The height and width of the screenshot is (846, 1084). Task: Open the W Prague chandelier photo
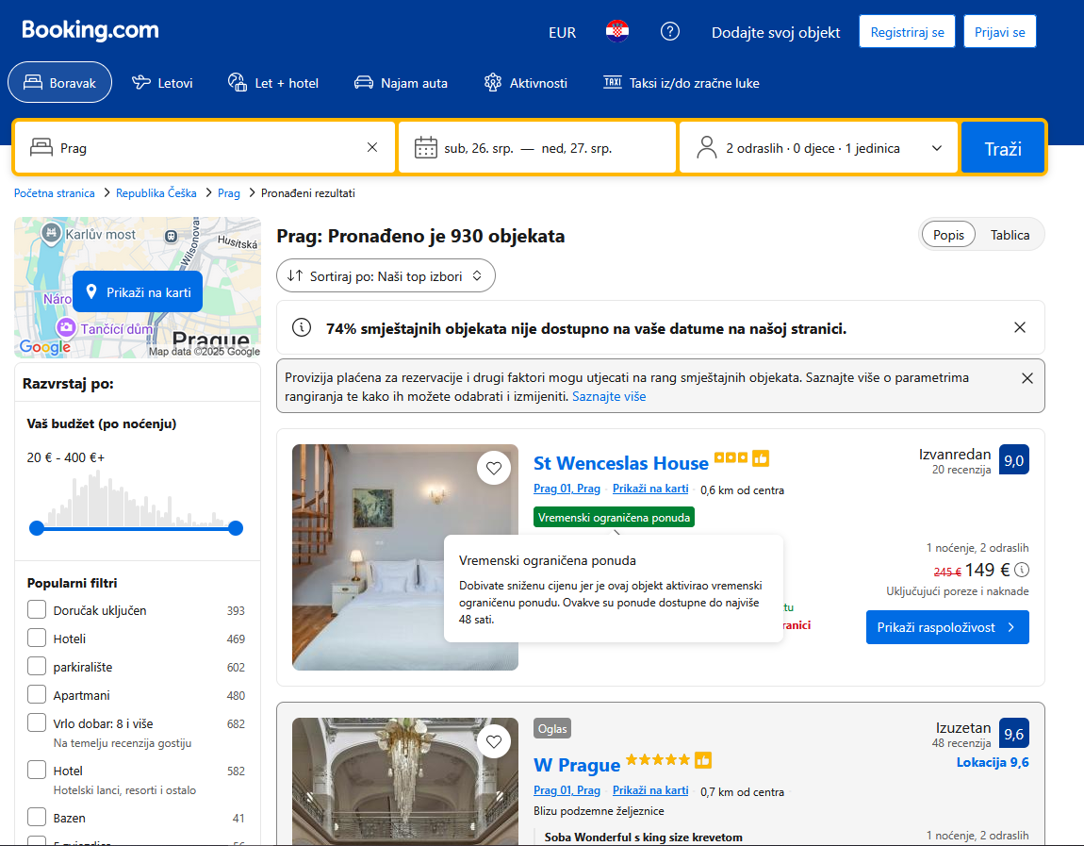pyautogui.click(x=404, y=780)
